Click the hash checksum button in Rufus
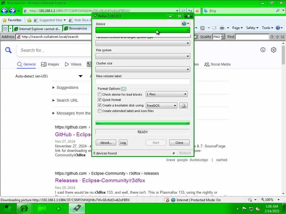This screenshot has height=214, width=286. tap(173, 153)
